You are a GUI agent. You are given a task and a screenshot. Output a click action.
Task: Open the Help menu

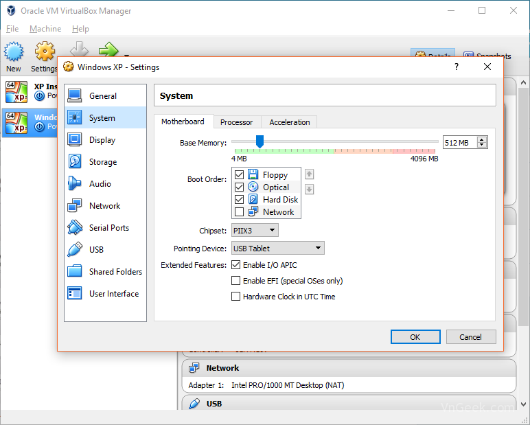(x=80, y=29)
